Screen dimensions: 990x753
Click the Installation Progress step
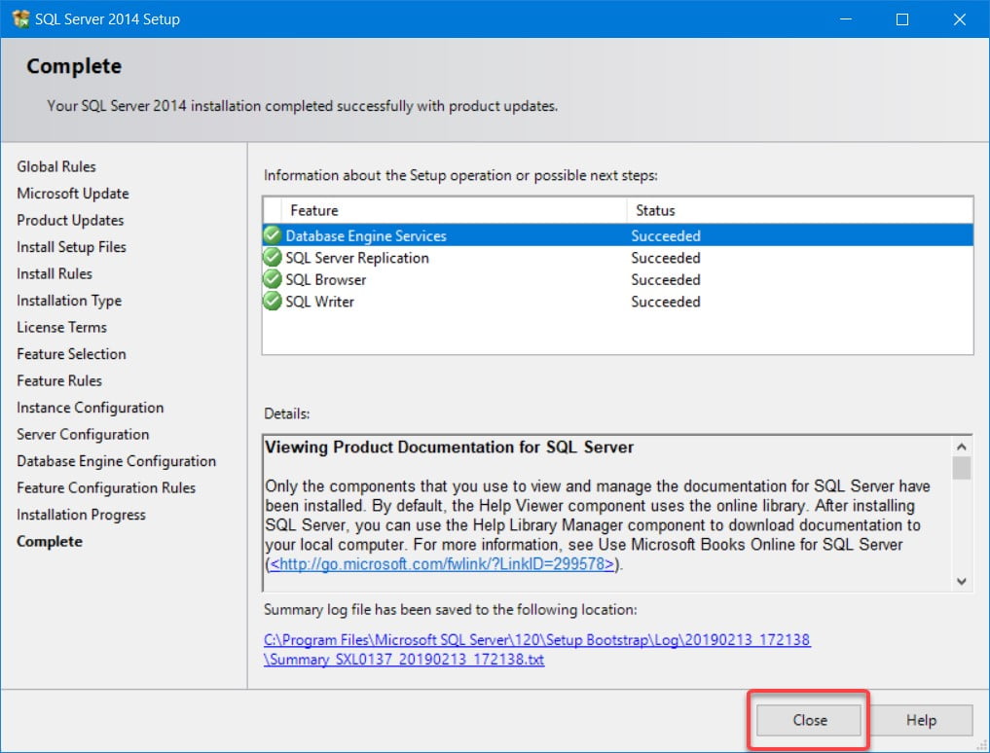tap(81, 515)
